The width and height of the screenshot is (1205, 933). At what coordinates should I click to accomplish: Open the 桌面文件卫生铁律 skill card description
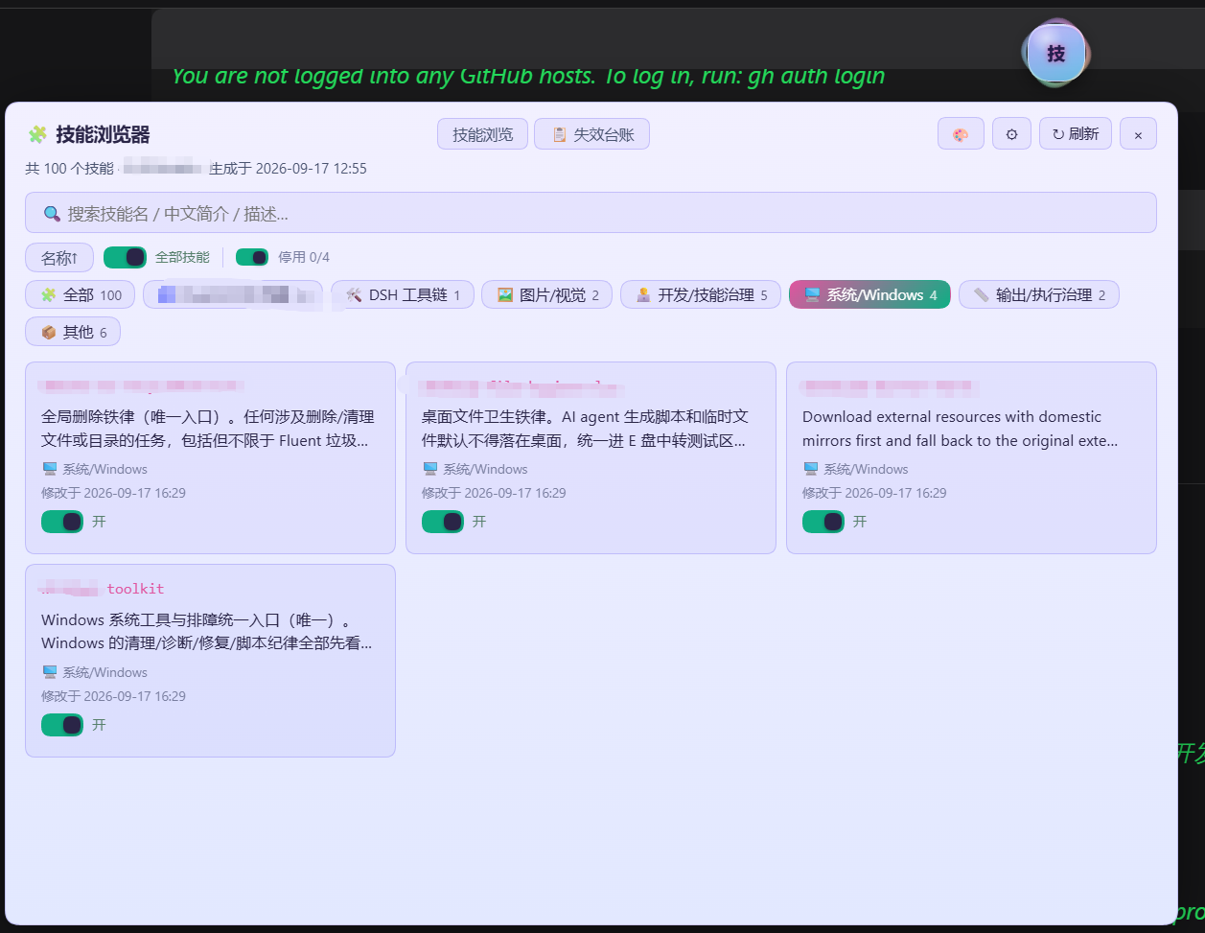(x=587, y=429)
